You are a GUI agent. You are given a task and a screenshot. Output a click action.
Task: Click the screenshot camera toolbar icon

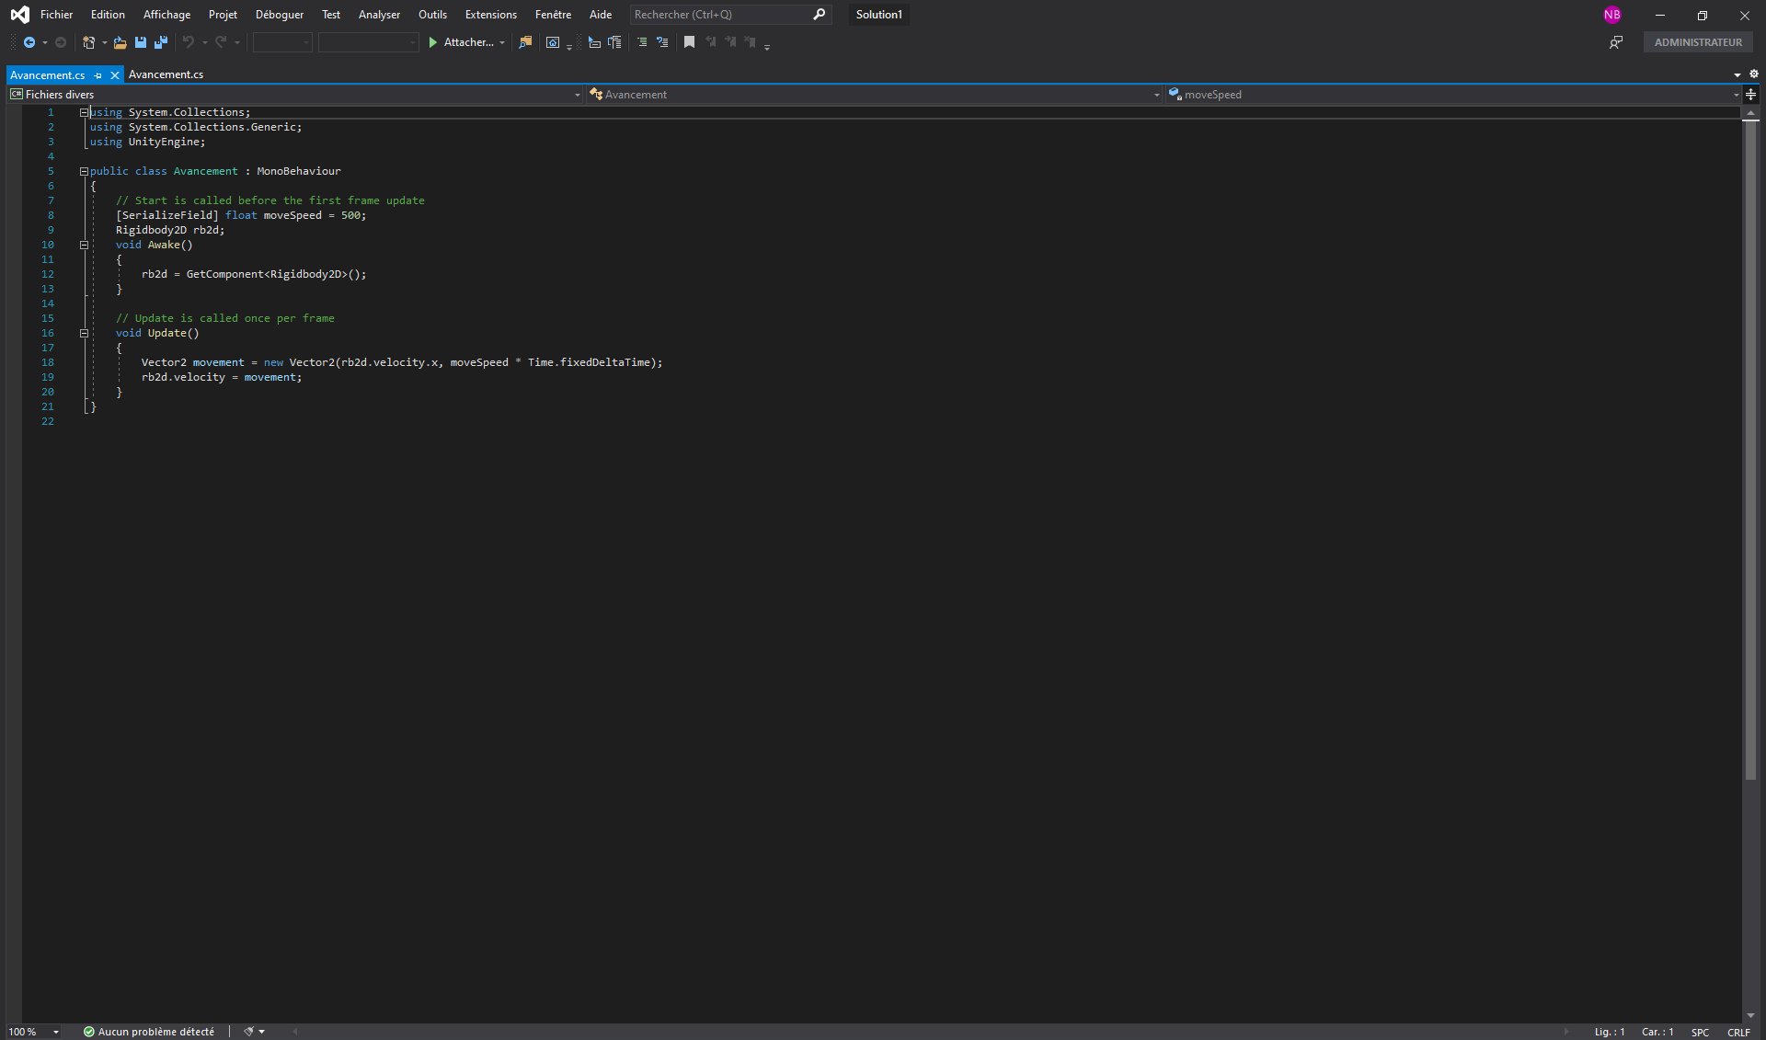pyautogui.click(x=553, y=42)
